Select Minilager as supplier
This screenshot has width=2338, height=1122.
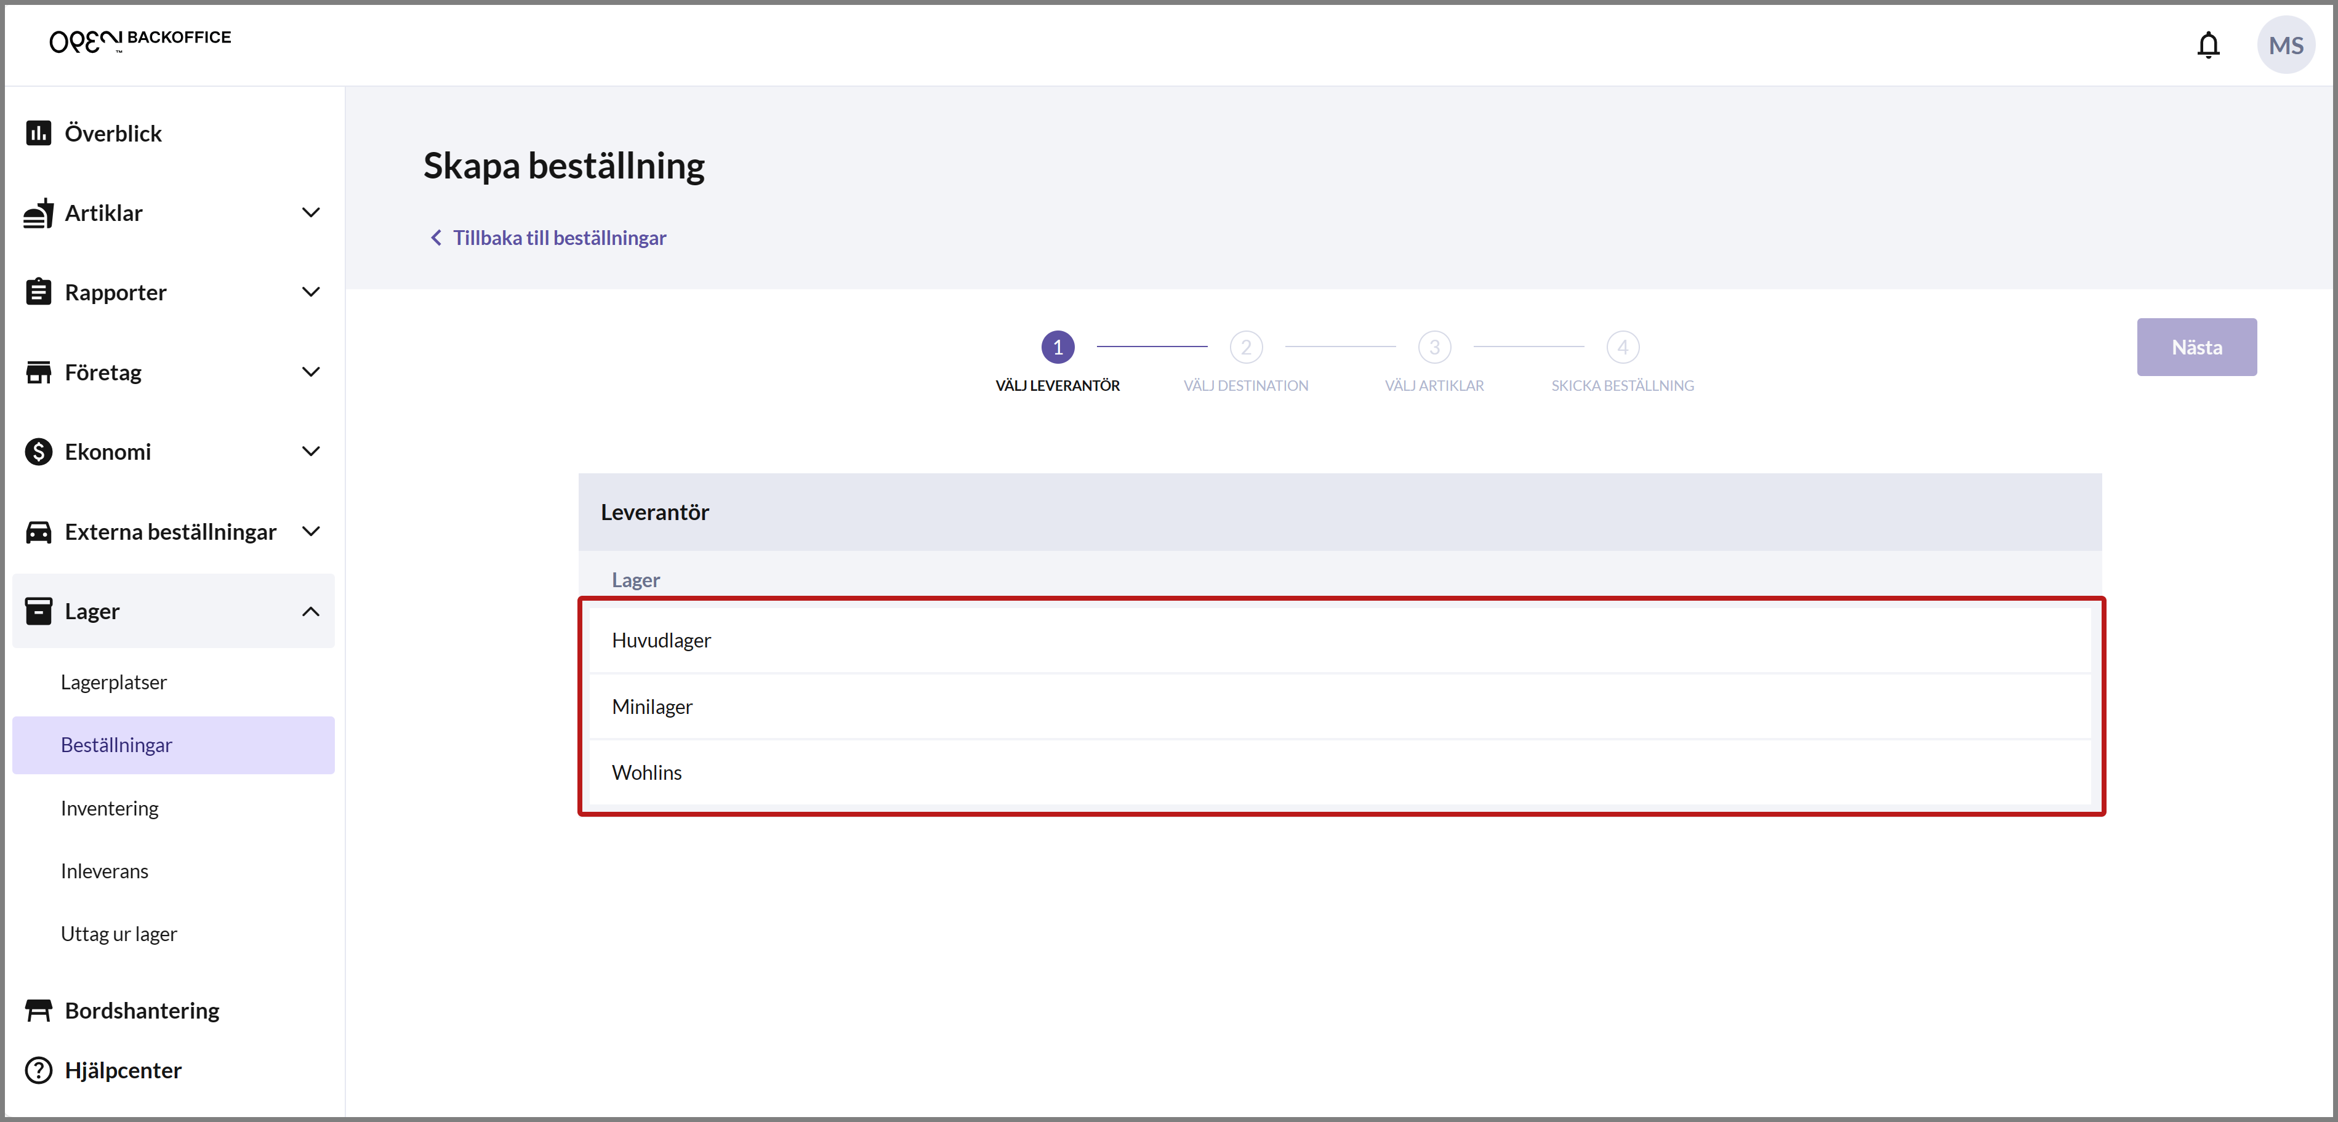[1340, 707]
